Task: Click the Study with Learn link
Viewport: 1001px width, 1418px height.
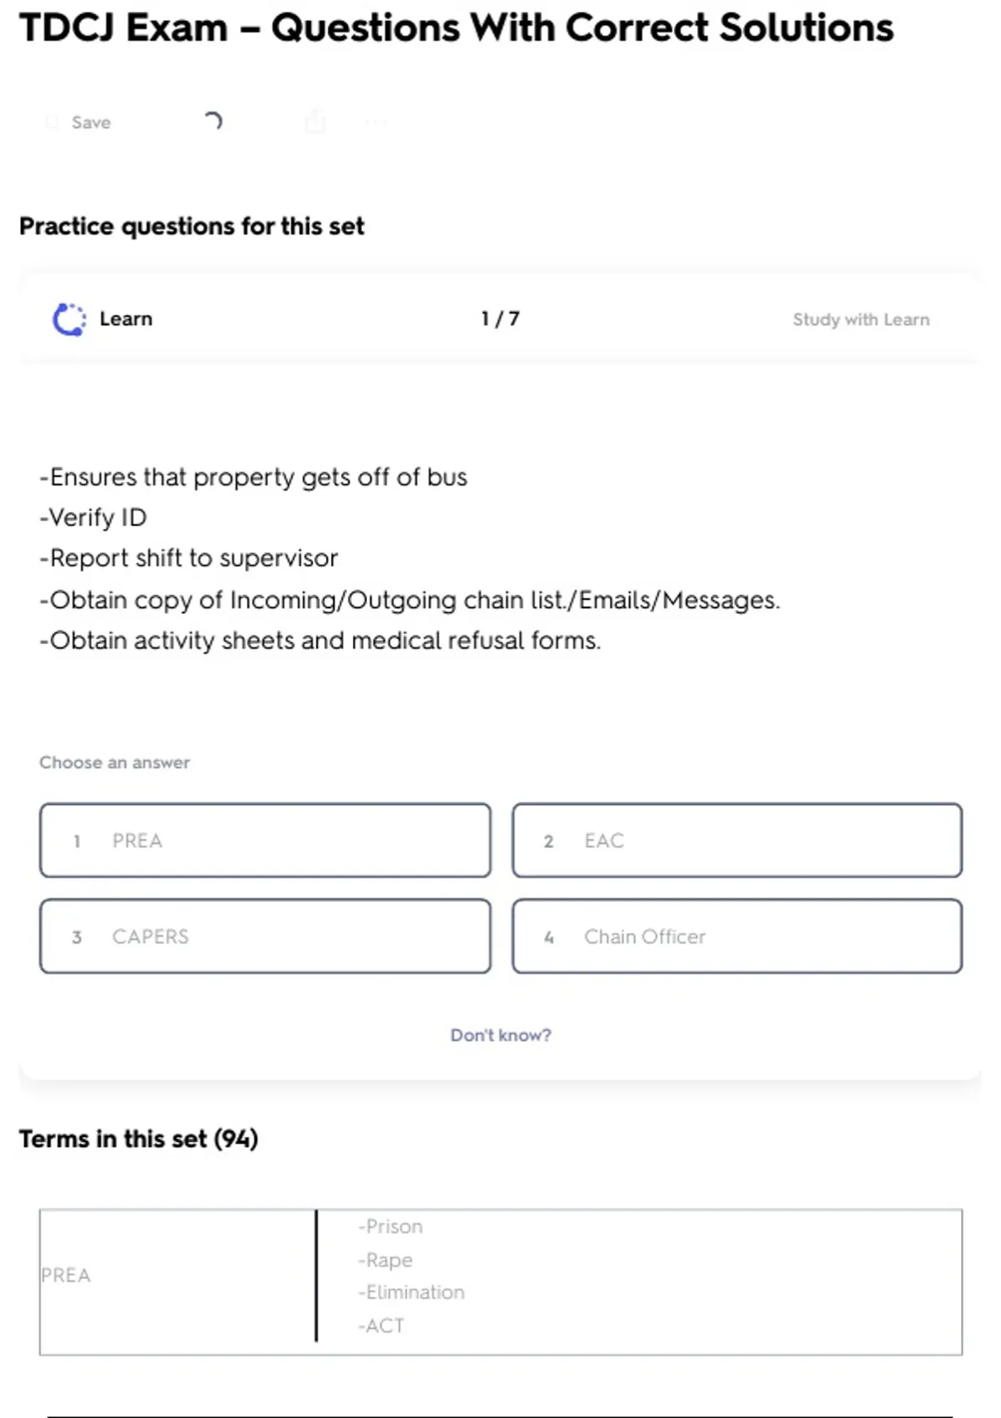Action: 860,319
